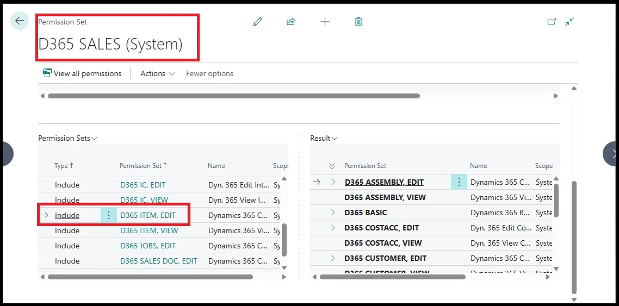The height and width of the screenshot is (306, 619).
Task: Click the Dyn. 365 View C... name cell in Result
Action: point(499,243)
